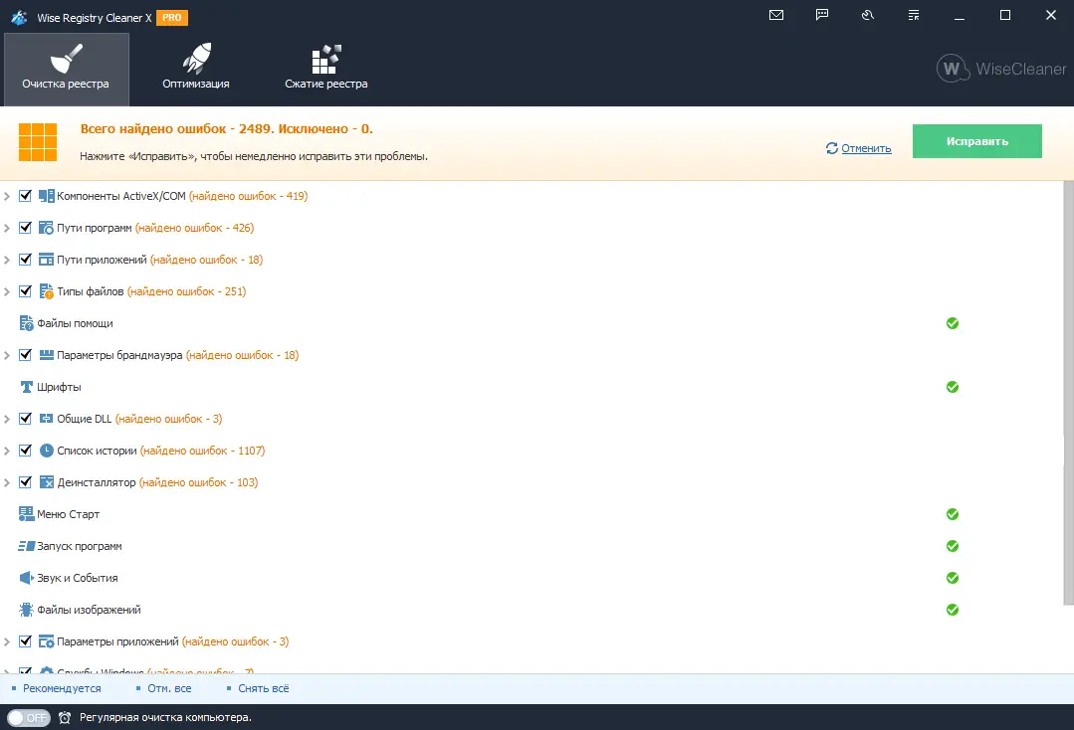The image size is (1074, 730).
Task: Click the Файлы помощи category icon
Action: [x=26, y=323]
